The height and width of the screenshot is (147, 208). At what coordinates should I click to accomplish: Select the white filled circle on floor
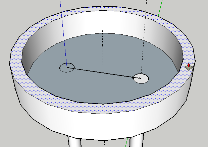click(141, 79)
